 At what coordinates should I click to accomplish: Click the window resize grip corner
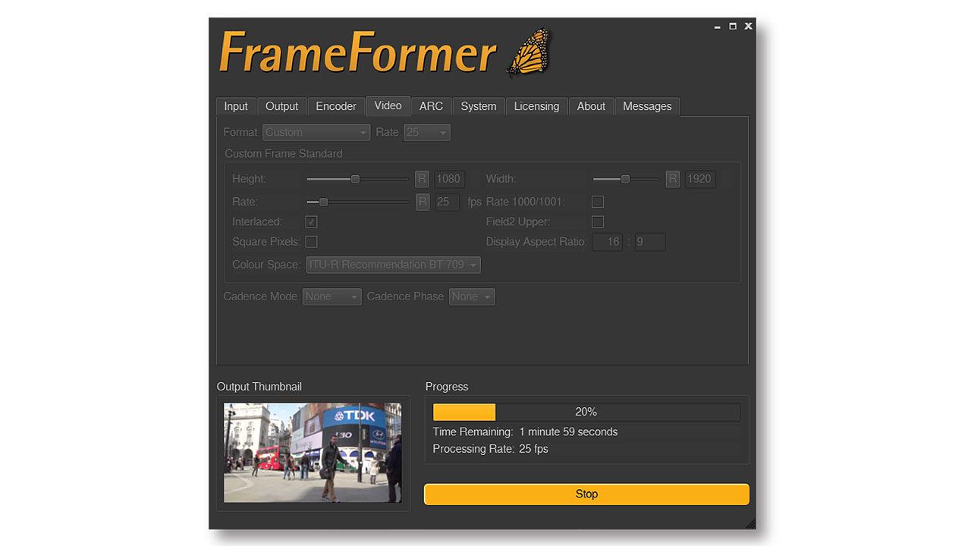coord(749,523)
